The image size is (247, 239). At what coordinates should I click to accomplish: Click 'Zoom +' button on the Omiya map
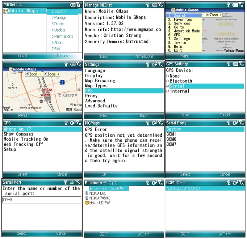pyautogui.click(x=52, y=74)
